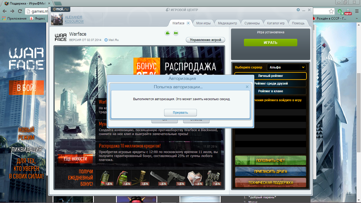361x203 pixels.
Task: Switch to the Помощь tab
Action: click(x=298, y=23)
